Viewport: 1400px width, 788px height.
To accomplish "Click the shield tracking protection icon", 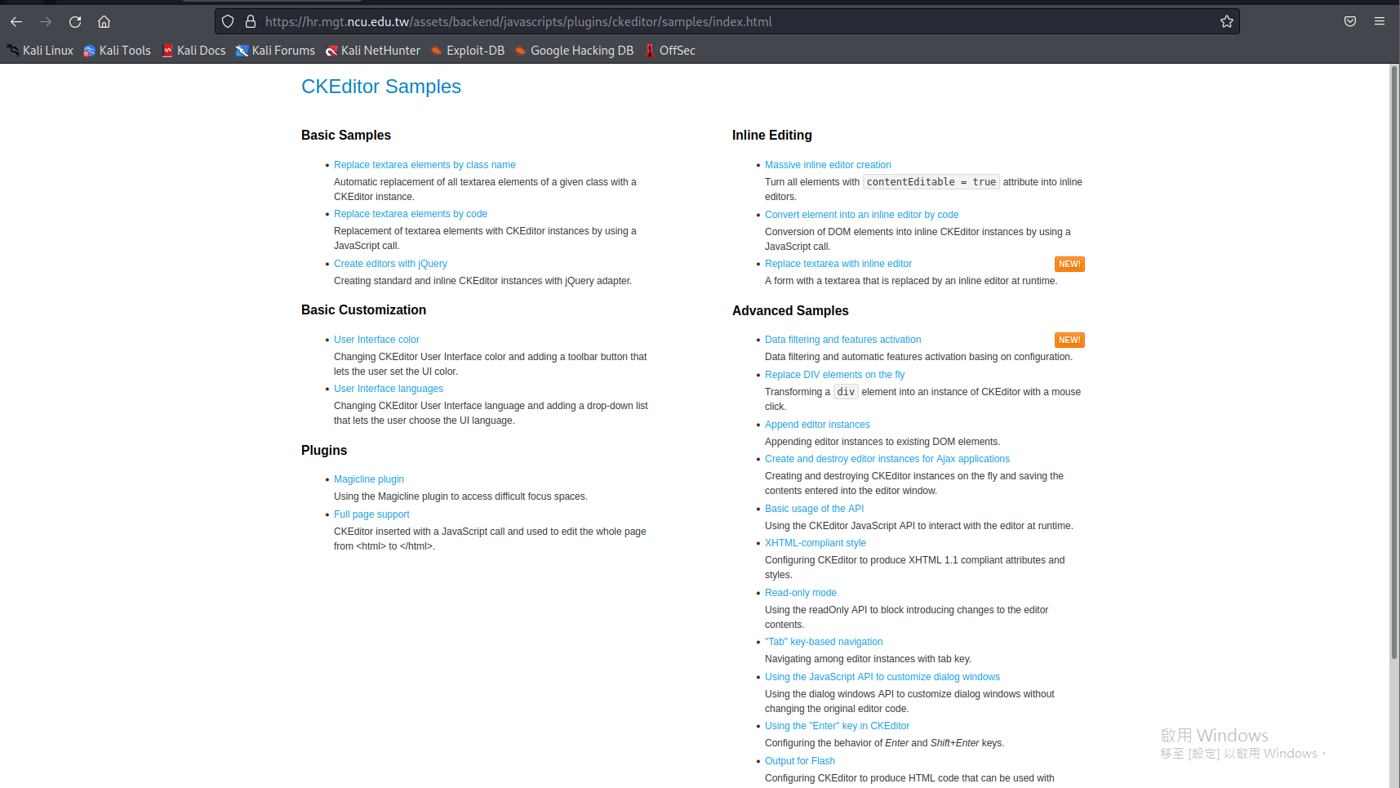I will tap(228, 22).
